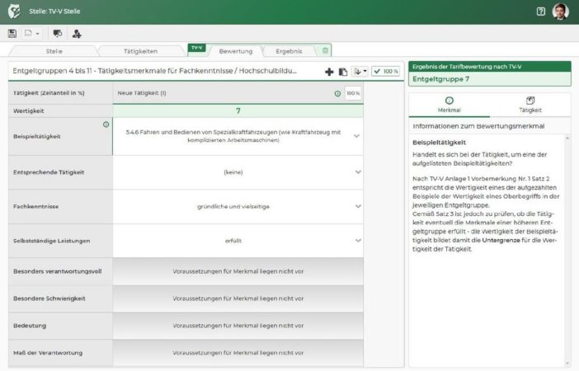Open the Ergebnis tab
Screen dimensions: 579x371
[x=289, y=51]
